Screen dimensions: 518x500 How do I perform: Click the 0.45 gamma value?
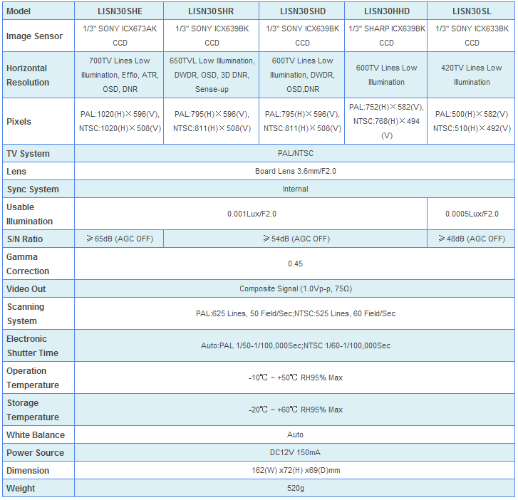295,264
